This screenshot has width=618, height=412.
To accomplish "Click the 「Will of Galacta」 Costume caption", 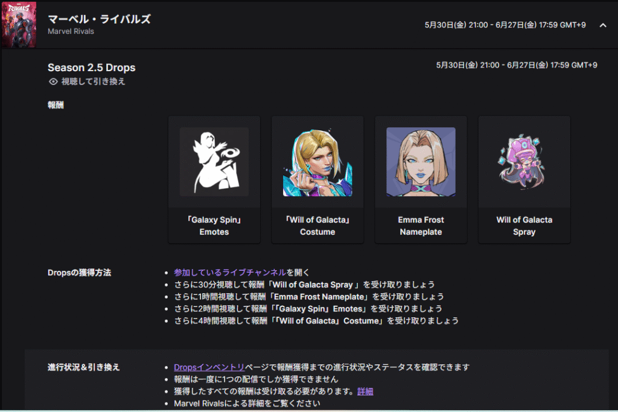I will [x=317, y=226].
